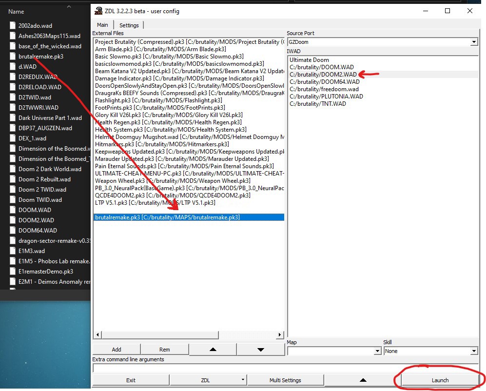Image resolution: width=486 pixels, height=391 pixels.
Task: Select C:/brutality/DOOM2.WAD in IWAD list
Action: point(383,75)
